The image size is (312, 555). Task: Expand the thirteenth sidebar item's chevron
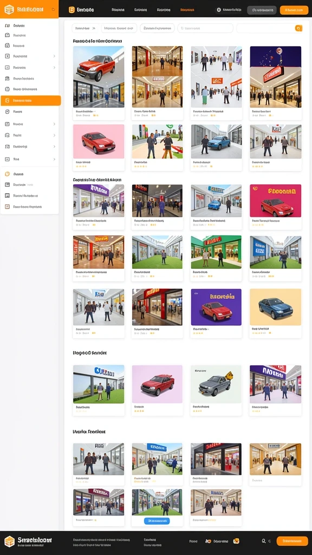pyautogui.click(x=54, y=159)
